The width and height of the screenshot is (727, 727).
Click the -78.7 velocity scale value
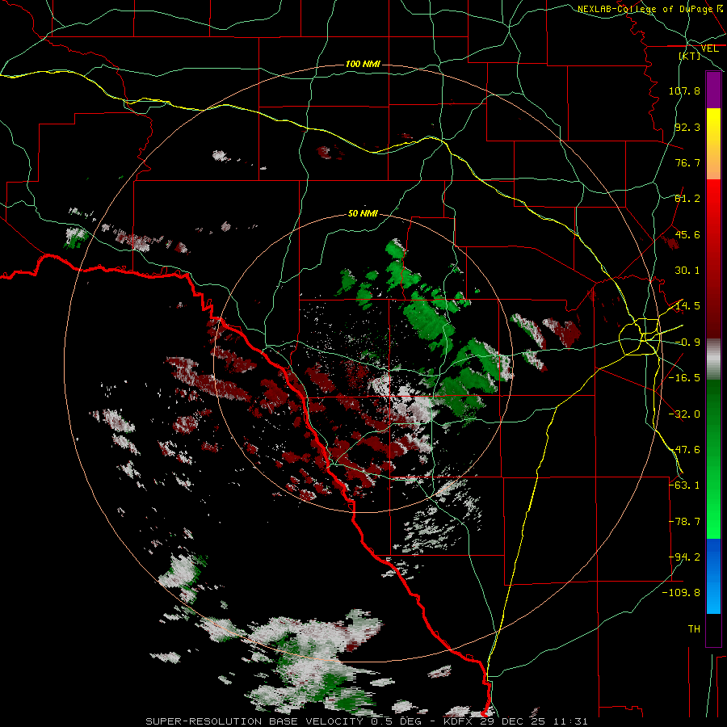(684, 522)
